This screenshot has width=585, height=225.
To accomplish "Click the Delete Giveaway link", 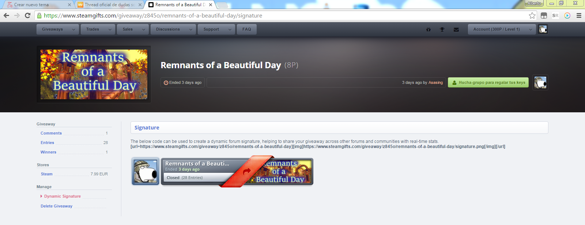I will [x=56, y=206].
